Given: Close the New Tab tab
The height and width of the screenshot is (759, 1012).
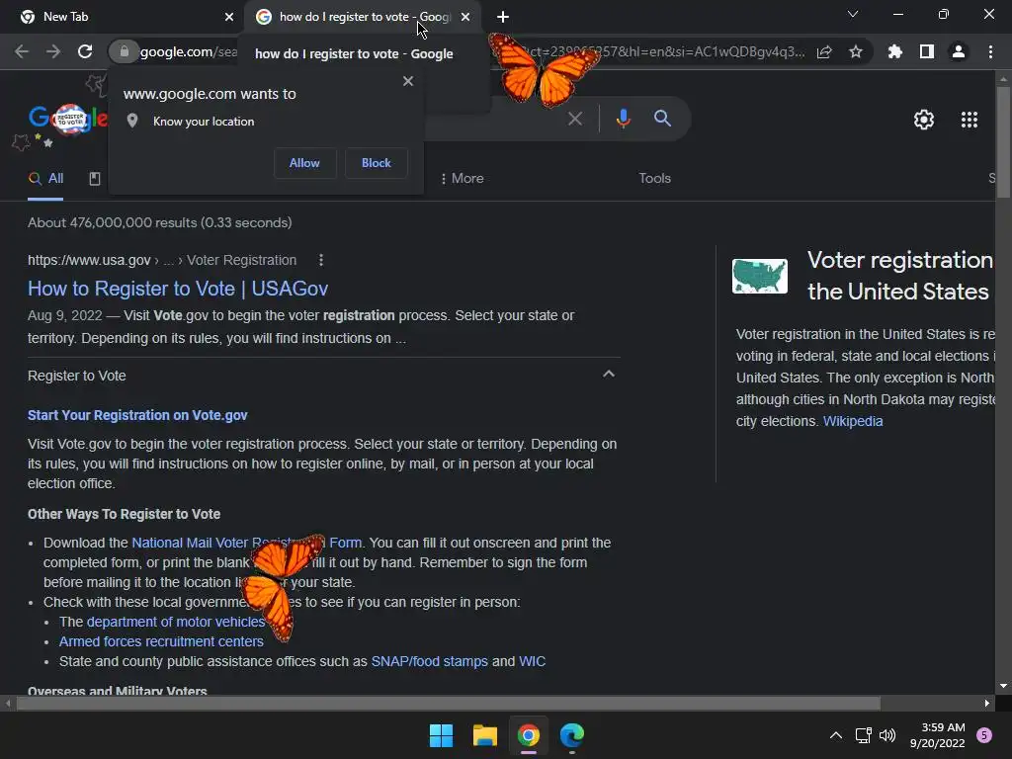Looking at the screenshot, I should (229, 17).
